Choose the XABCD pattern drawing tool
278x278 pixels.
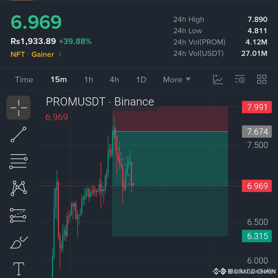(19, 188)
